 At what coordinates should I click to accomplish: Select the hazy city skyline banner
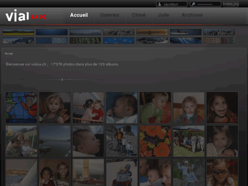pyautogui.click(x=85, y=32)
